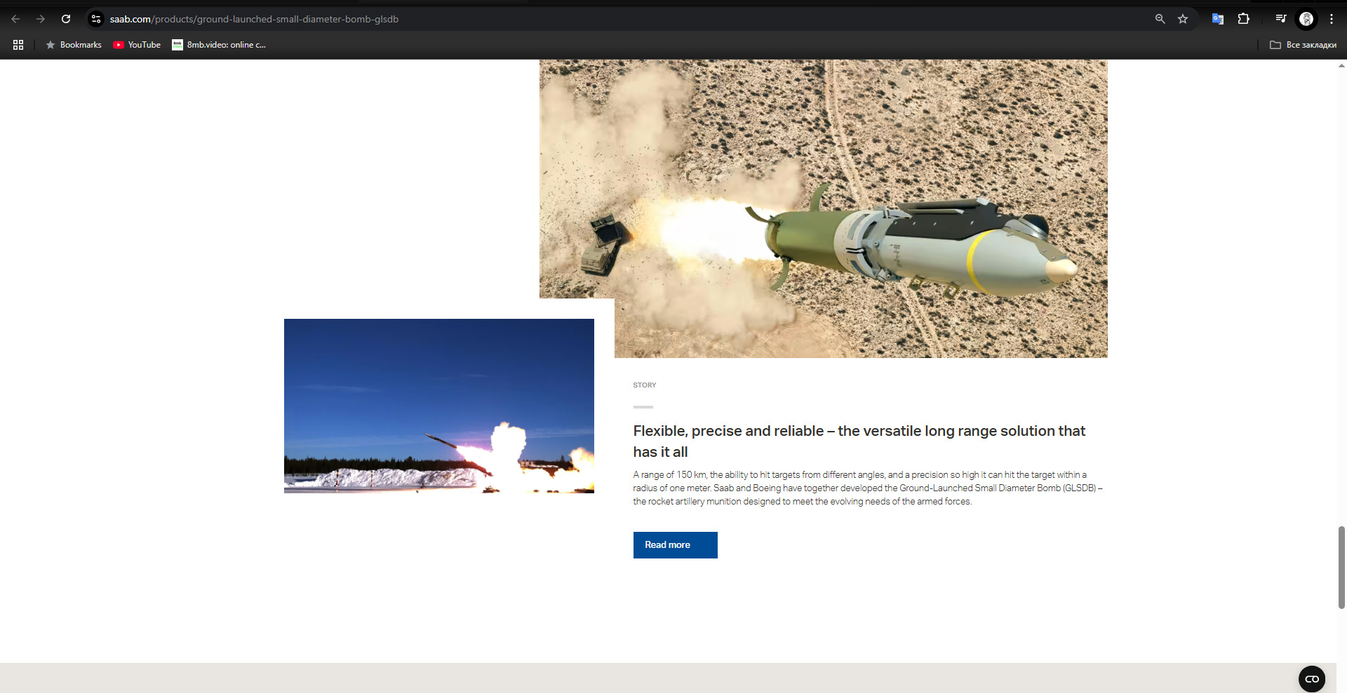Viewport: 1347px width, 693px height.
Task: Open the 8mb.video bookmark
Action: [219, 45]
